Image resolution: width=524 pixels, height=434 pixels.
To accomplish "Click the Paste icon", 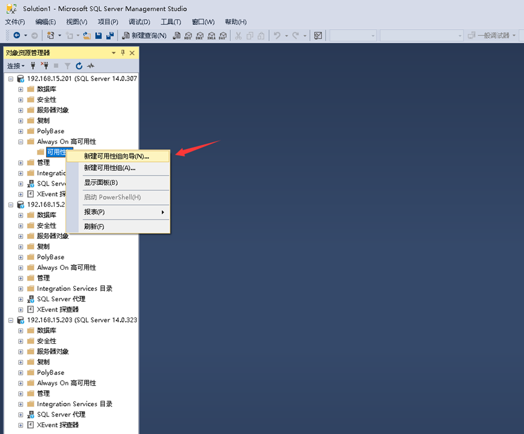I will (x=261, y=35).
